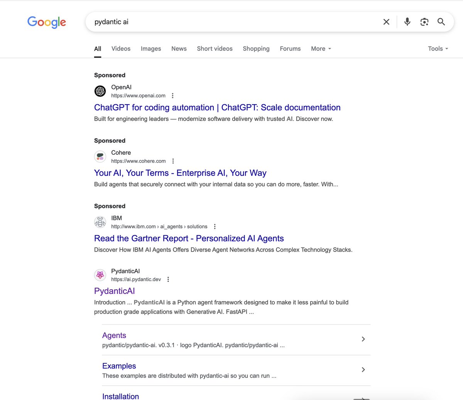The width and height of the screenshot is (463, 400).
Task: Click the magnifying glass search icon
Action: pos(441,22)
